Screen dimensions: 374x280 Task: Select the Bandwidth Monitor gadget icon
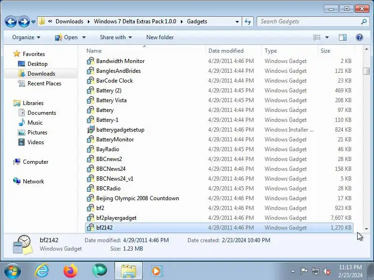[90, 61]
